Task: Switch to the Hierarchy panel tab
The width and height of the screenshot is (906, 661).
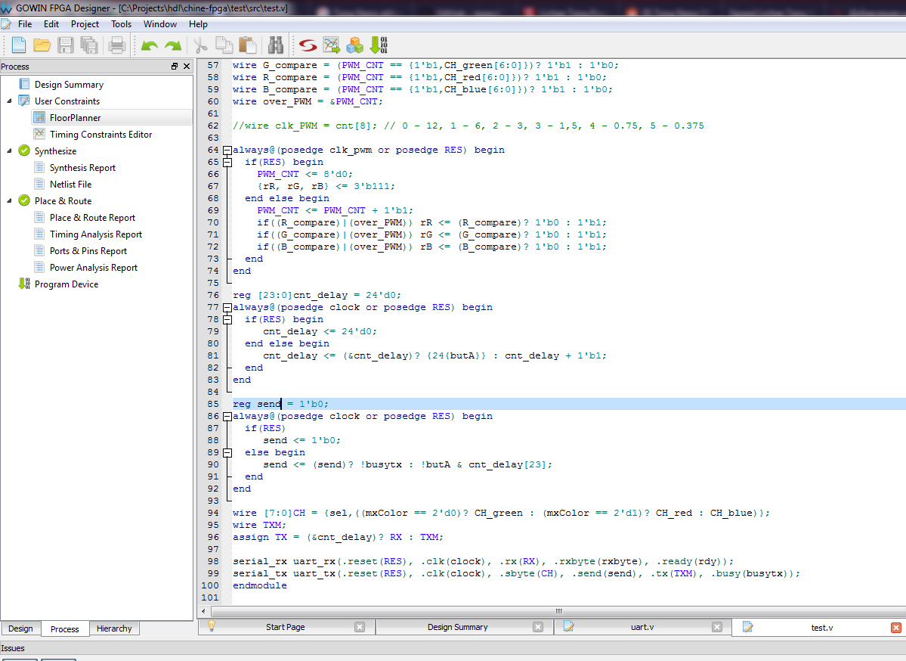Action: pos(114,628)
